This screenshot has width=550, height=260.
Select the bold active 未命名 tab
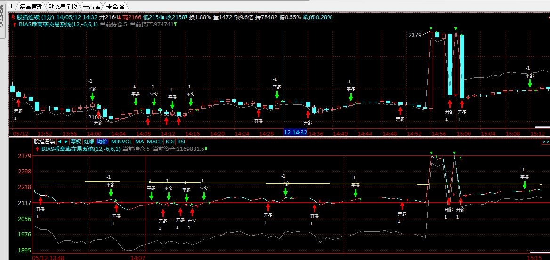click(115, 6)
